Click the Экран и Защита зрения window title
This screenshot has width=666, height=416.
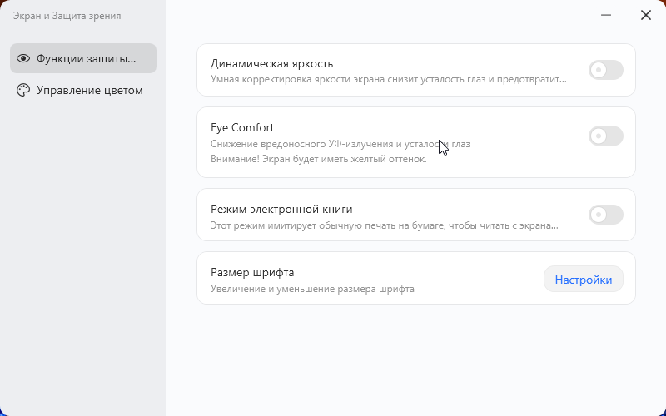pos(67,16)
